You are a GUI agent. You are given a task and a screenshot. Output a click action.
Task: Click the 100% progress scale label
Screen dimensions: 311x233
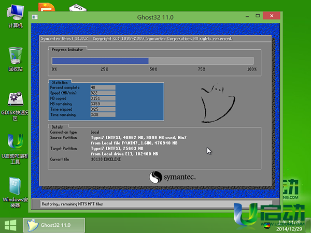tap(252, 69)
